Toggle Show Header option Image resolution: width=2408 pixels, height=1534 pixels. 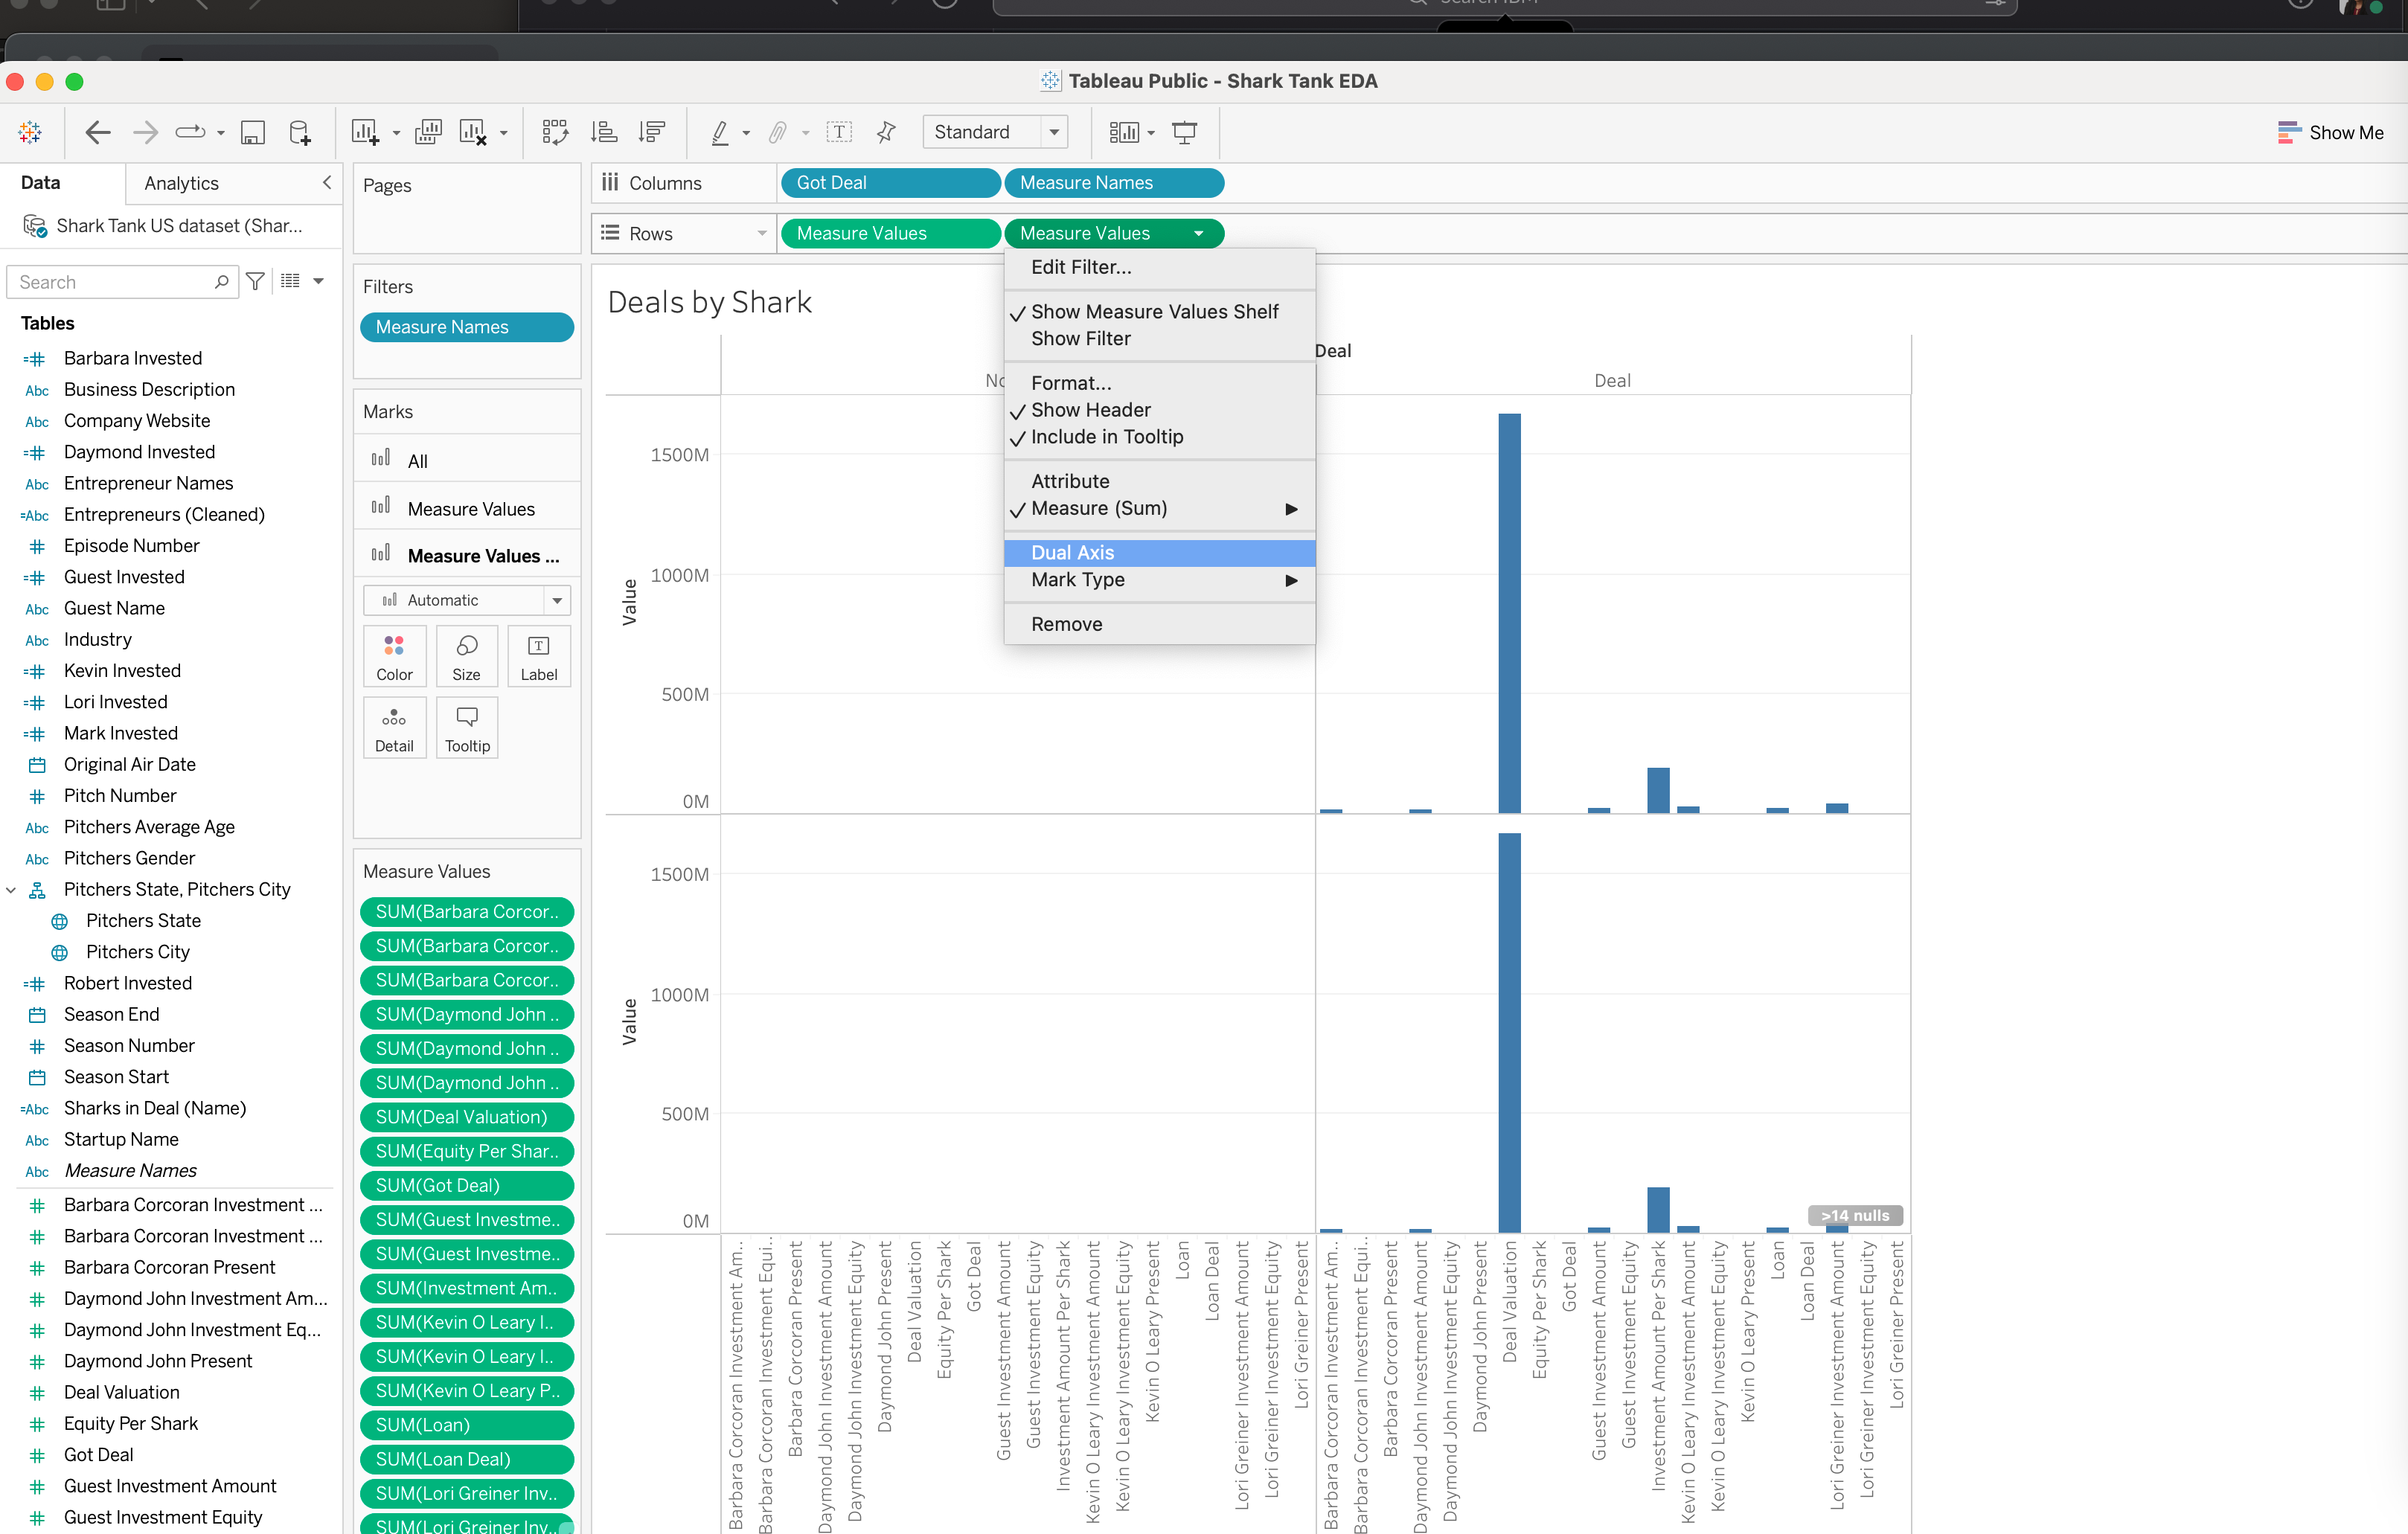point(1090,410)
